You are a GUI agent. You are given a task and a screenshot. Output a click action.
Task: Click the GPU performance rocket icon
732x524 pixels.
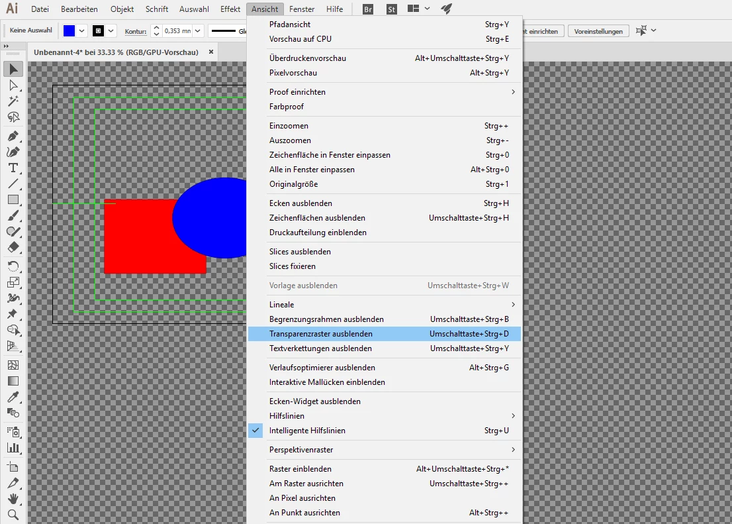[446, 9]
